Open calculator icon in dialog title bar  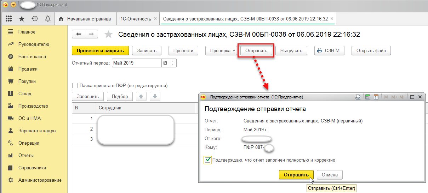tap(367, 97)
